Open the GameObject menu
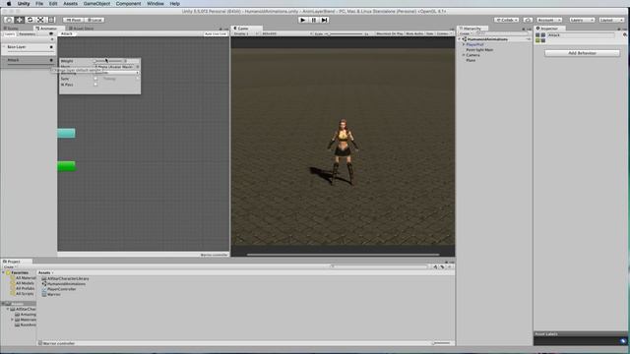Viewport: 630px width, 354px height. (96, 4)
